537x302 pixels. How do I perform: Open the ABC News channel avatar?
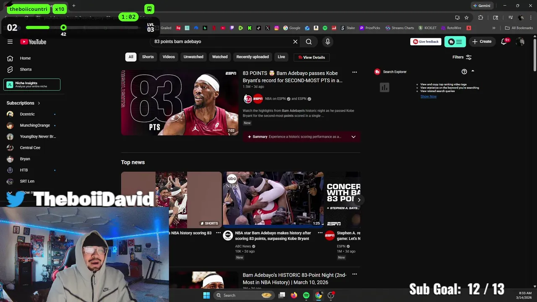tap(228, 235)
